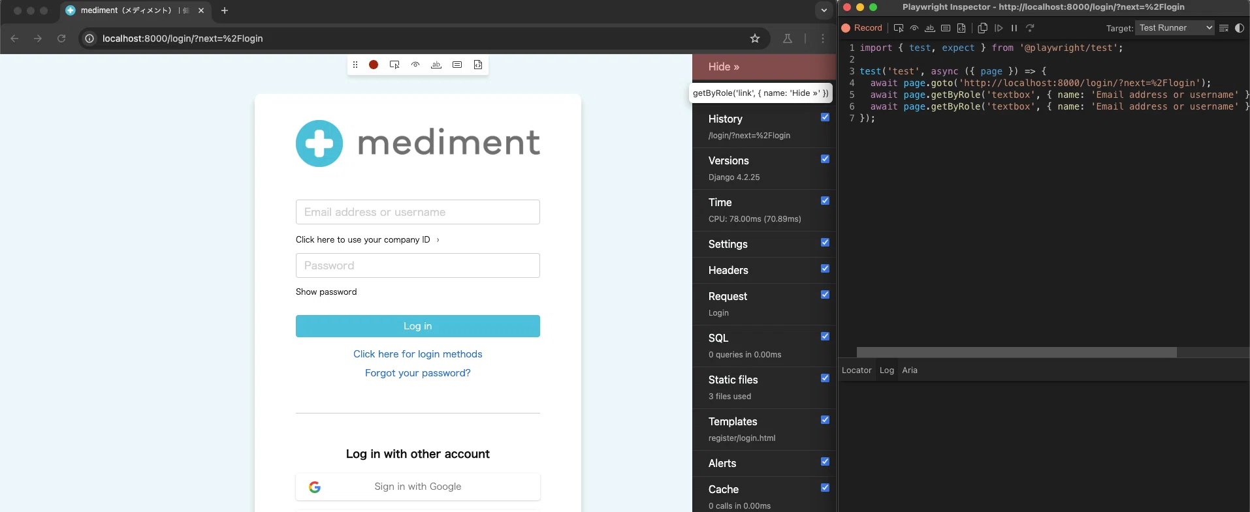Close the mediment browser tab
This screenshot has width=1250, height=512.
coord(201,10)
